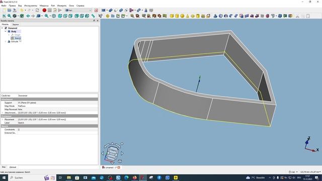Viewport: 322px width, 181px height.
Task: Go back with the left arrow icon
Action: (x=28, y=16)
